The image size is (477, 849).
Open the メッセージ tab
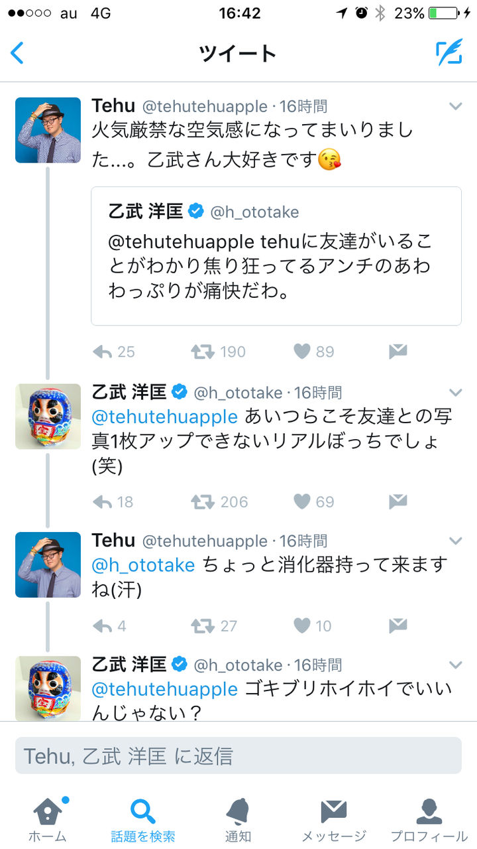point(334,819)
